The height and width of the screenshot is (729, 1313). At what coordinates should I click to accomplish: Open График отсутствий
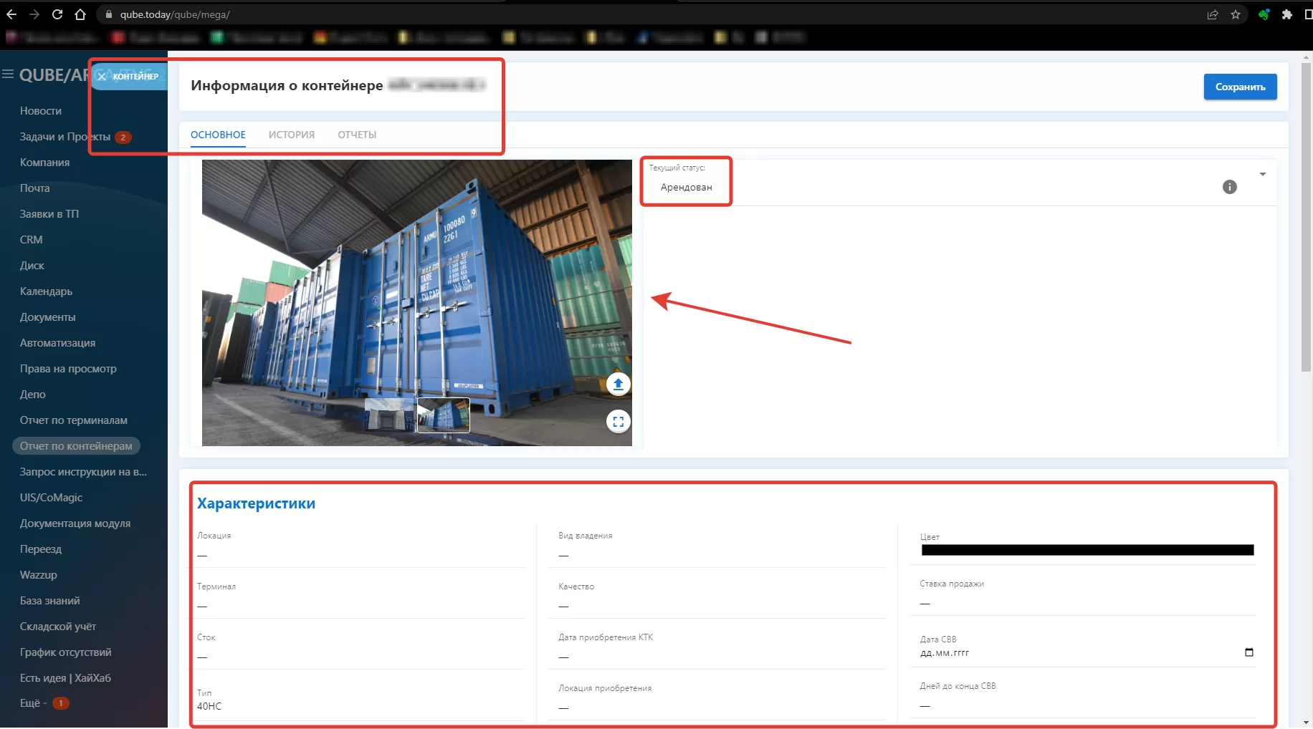coord(66,652)
